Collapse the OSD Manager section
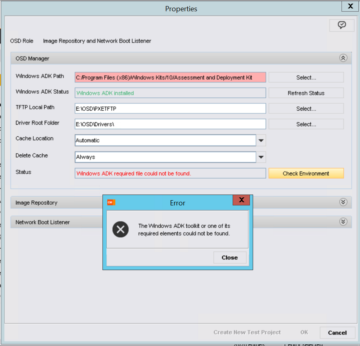Viewport: 360px width, 346px height. tap(343, 58)
